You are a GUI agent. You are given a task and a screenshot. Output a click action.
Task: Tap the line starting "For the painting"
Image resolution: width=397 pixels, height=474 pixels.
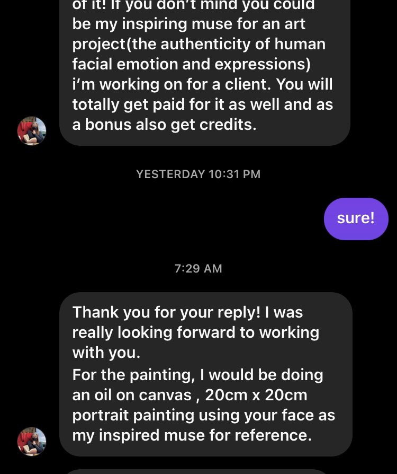(197, 375)
